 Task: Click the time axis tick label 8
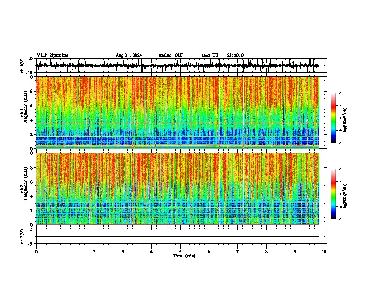click(x=266, y=252)
